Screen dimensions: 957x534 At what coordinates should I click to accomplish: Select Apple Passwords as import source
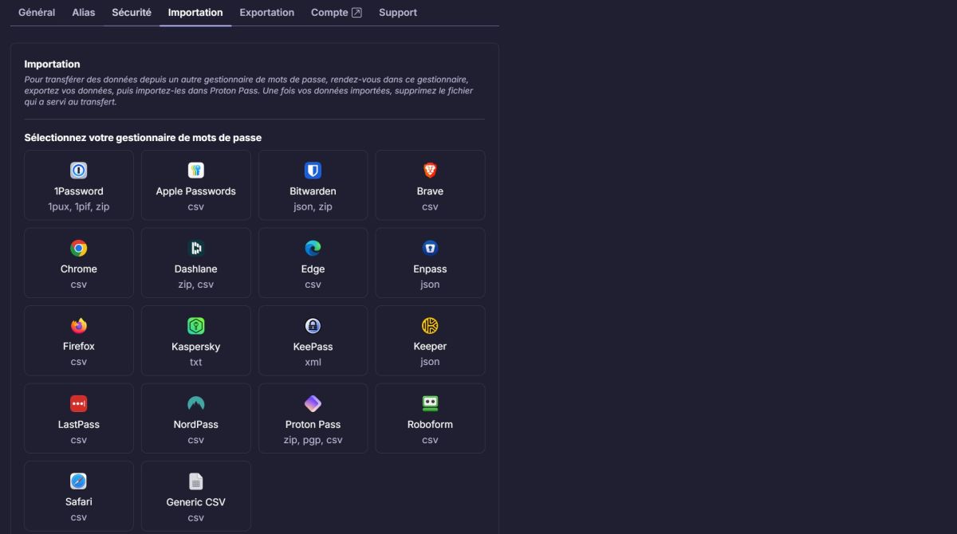click(195, 185)
